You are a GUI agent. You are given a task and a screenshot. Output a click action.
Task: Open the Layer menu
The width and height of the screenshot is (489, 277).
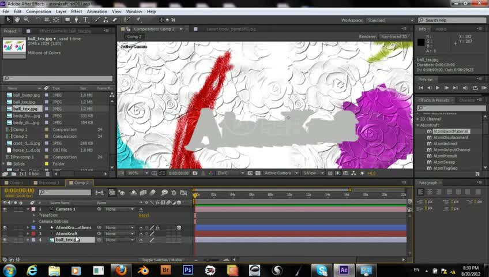coord(61,12)
